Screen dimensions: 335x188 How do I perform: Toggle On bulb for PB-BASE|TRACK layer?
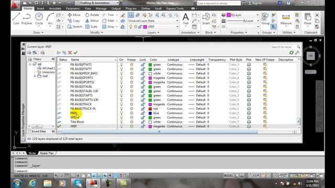pos(121,104)
